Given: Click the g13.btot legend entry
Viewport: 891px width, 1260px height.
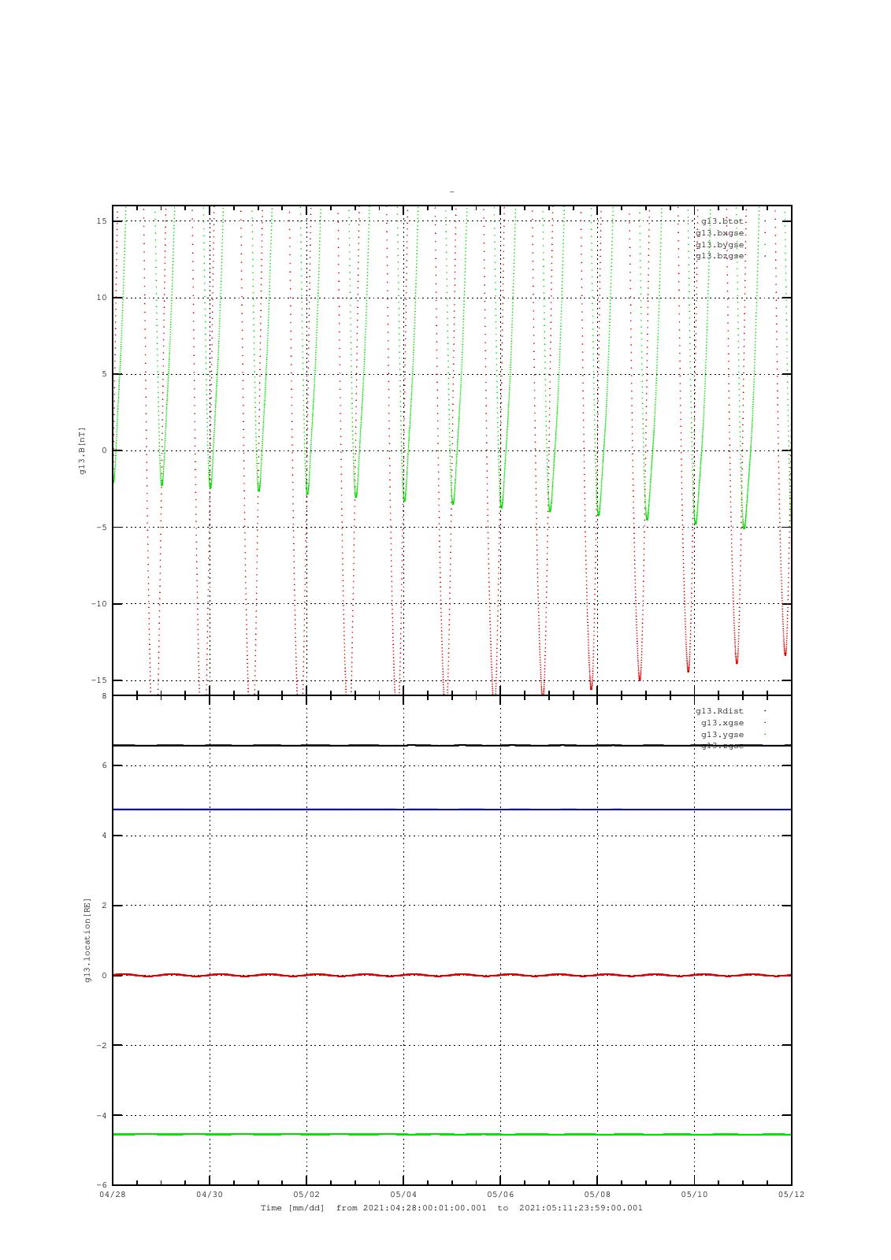Looking at the screenshot, I should (x=722, y=221).
